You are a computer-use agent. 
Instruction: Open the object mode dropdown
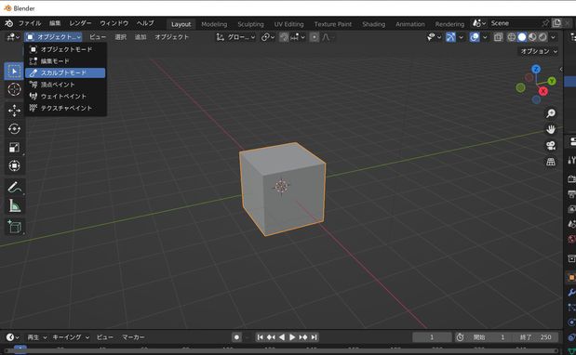click(x=53, y=37)
